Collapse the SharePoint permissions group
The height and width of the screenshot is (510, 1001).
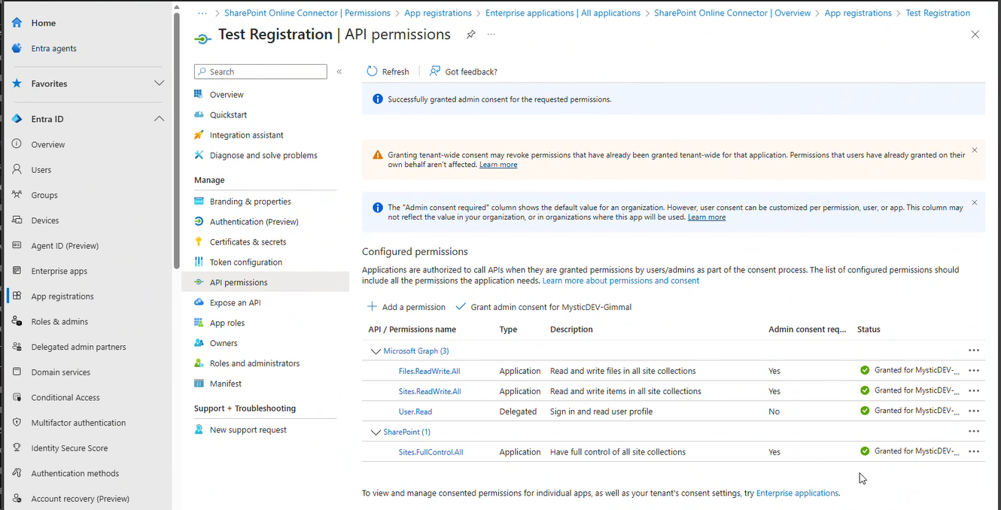tap(375, 432)
